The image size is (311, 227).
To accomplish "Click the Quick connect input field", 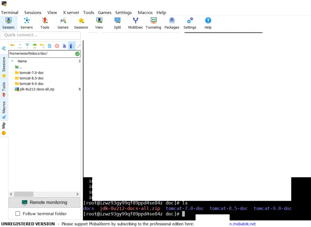I will coord(40,35).
